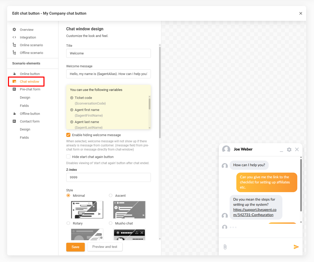Click the orange Save button
This screenshot has height=262, width=314.
pyautogui.click(x=75, y=247)
